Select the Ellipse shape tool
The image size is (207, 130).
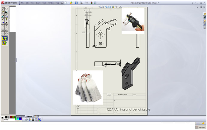[3, 33]
